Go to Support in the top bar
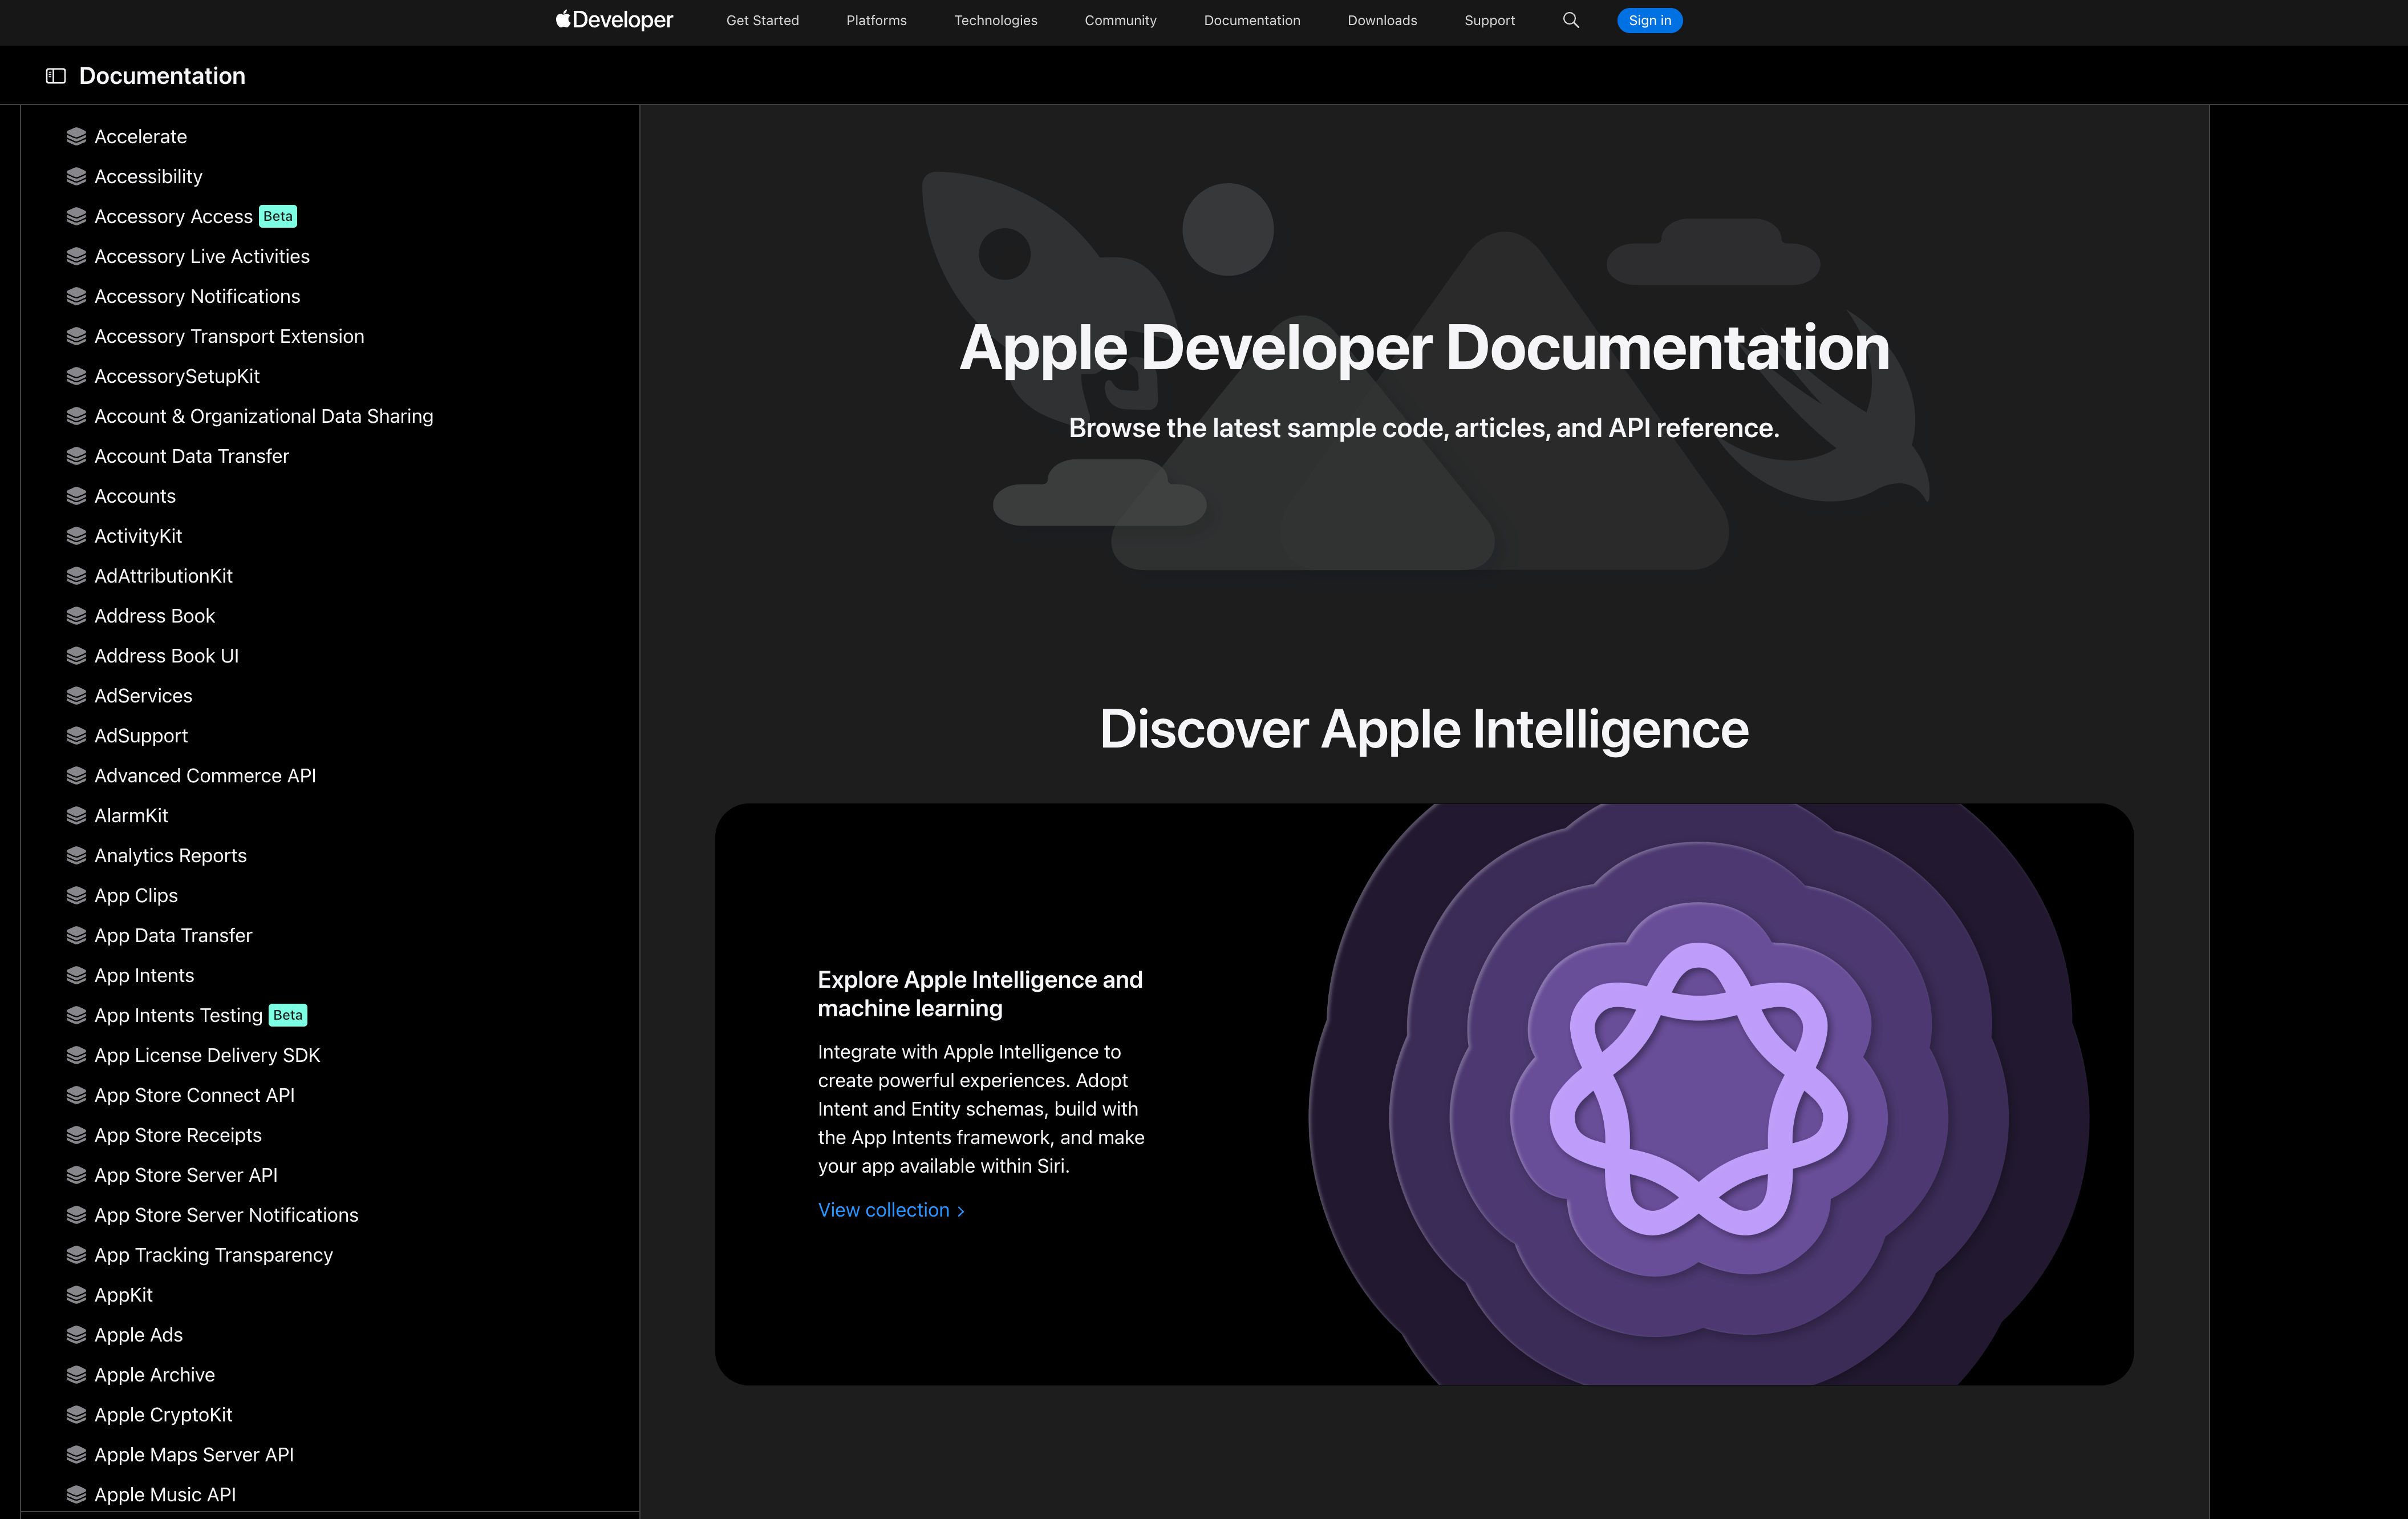The image size is (2408, 1519). pyautogui.click(x=1489, y=20)
